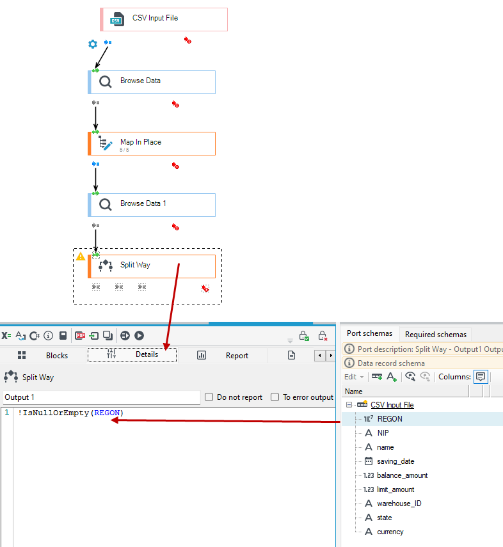
Task: Select the balance_amount field in schema tree
Action: click(x=422, y=475)
